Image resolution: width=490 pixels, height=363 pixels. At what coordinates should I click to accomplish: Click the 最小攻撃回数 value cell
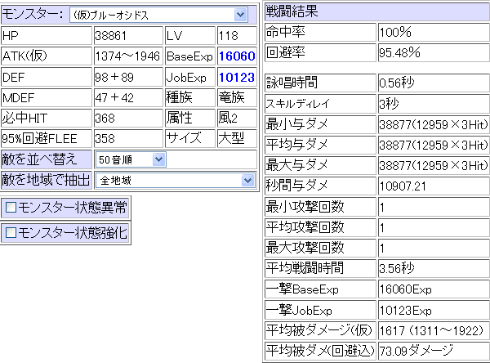pyautogui.click(x=434, y=207)
